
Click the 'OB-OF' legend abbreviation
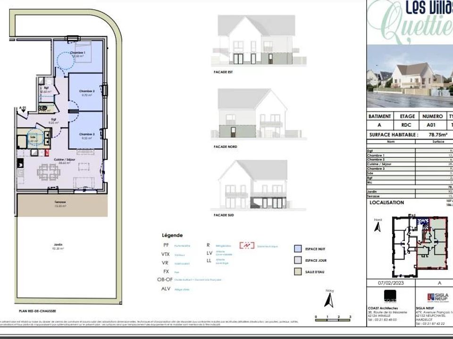(x=165, y=280)
